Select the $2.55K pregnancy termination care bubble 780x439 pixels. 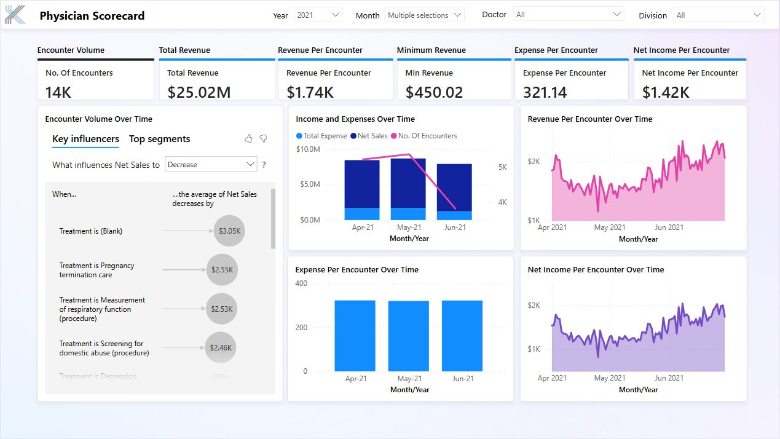pyautogui.click(x=221, y=270)
